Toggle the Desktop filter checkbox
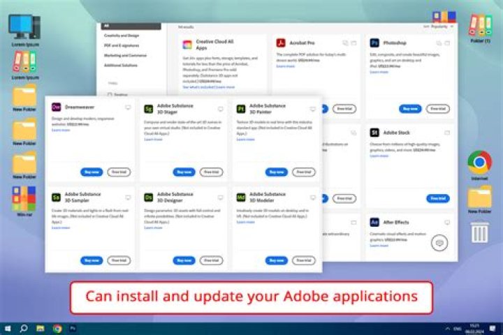 pyautogui.click(x=109, y=93)
